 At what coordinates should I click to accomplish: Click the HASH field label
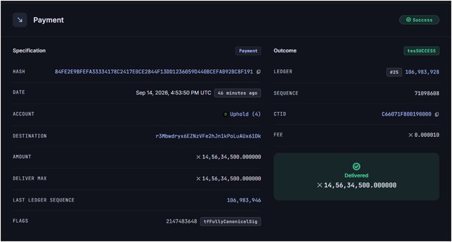(x=19, y=71)
